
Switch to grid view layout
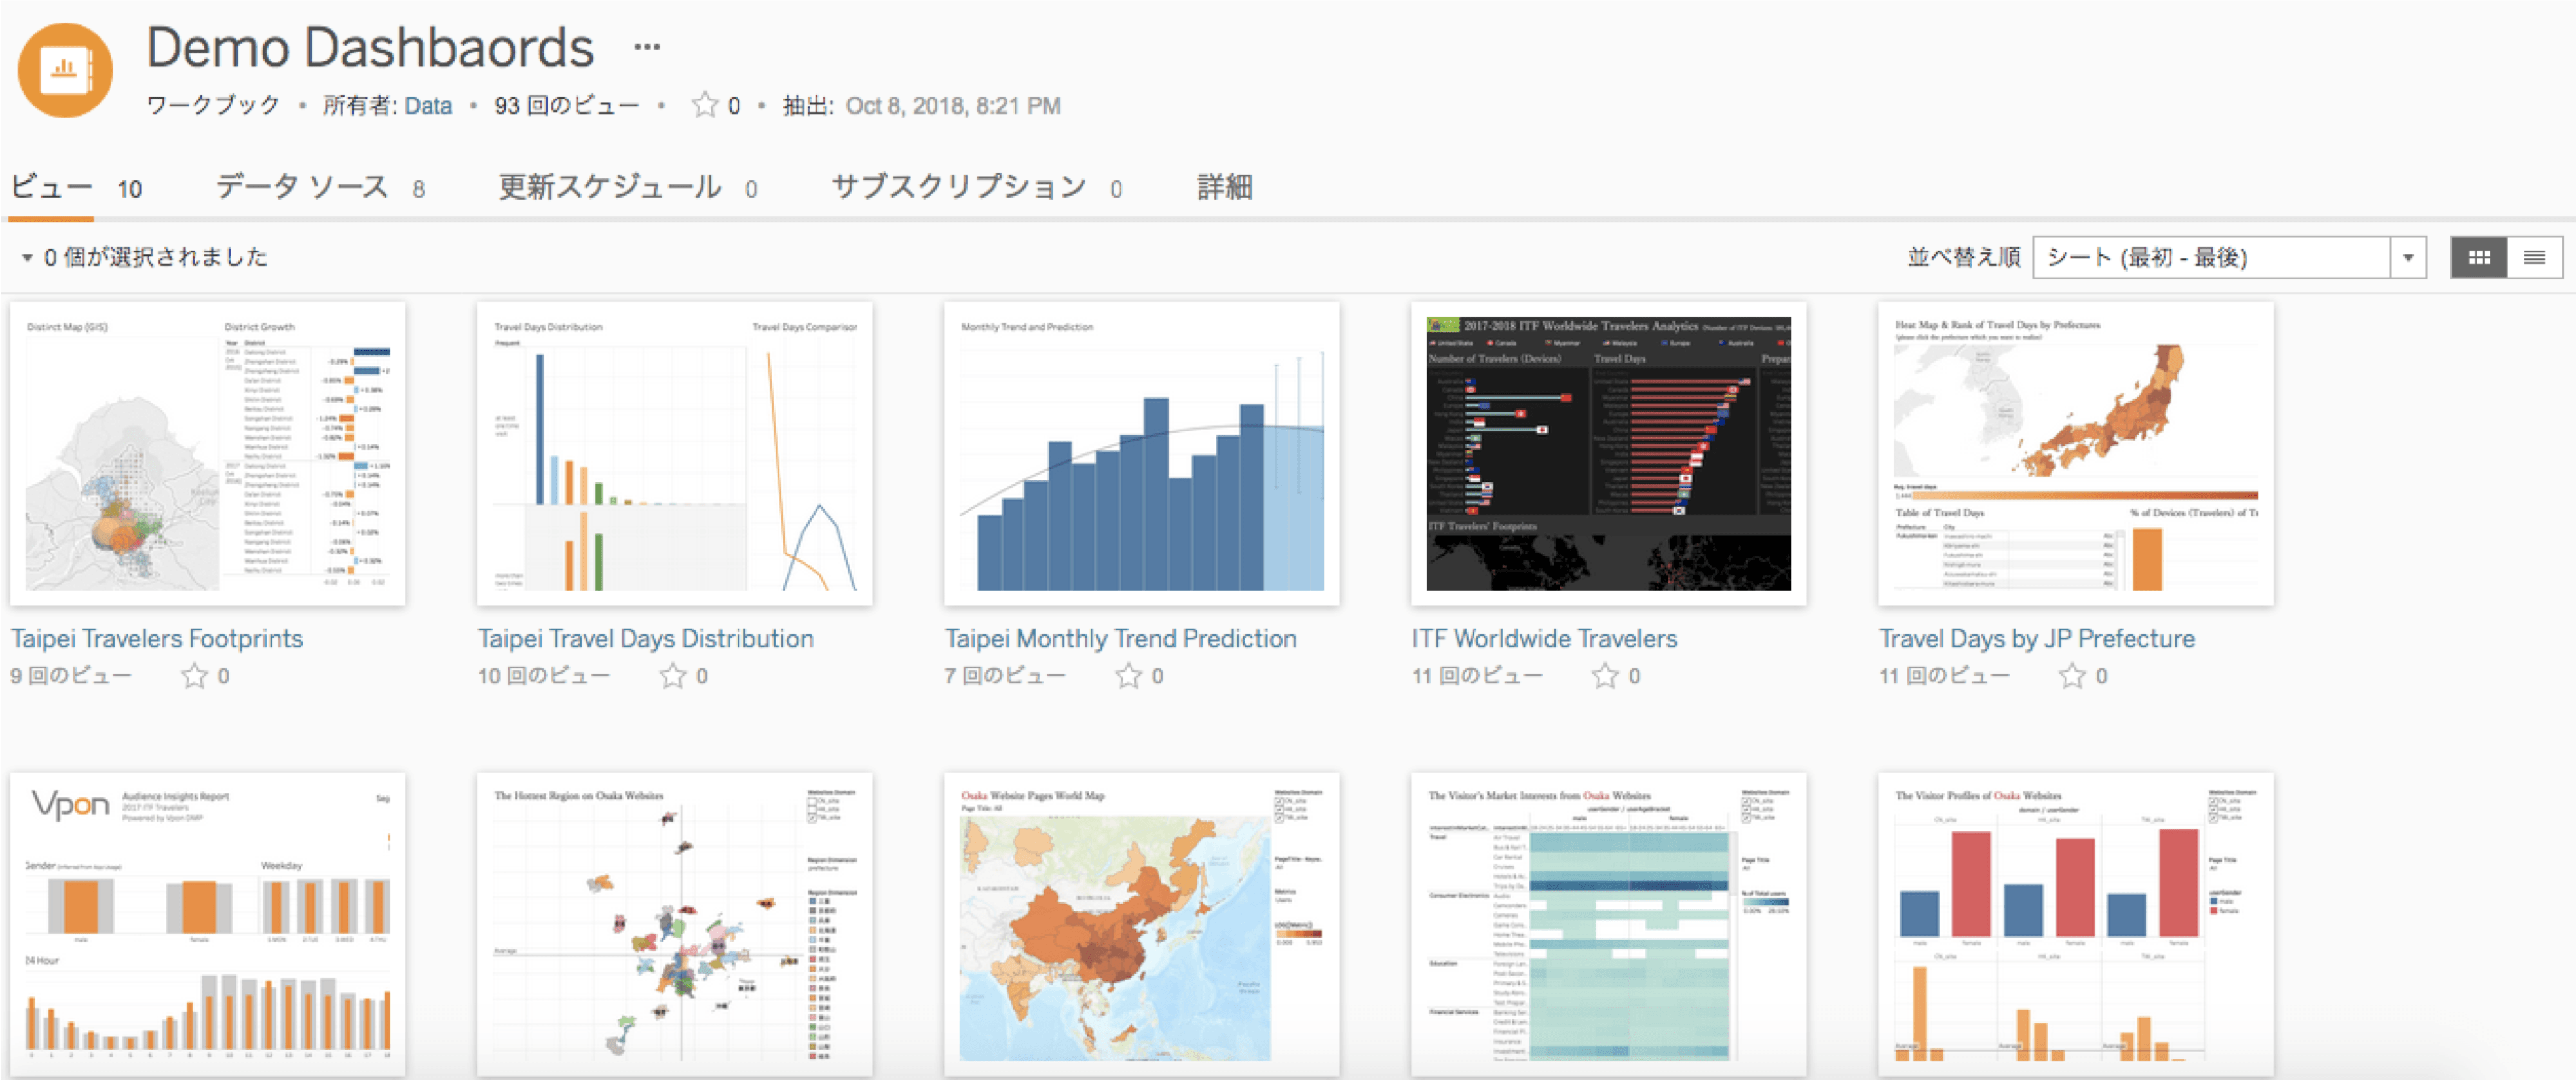pos(2478,258)
